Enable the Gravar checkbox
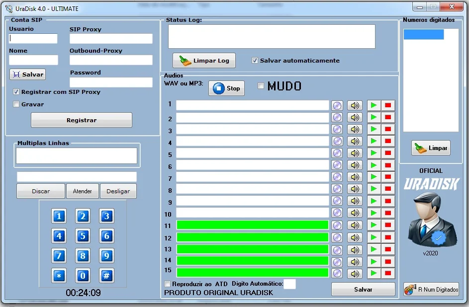The image size is (469, 307). (x=16, y=104)
